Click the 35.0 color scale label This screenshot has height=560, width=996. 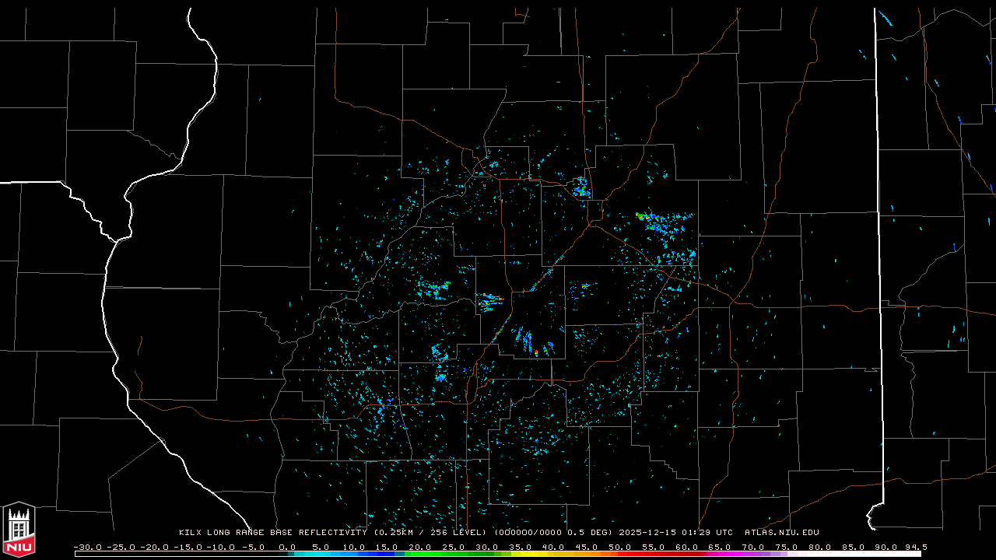coord(520,547)
